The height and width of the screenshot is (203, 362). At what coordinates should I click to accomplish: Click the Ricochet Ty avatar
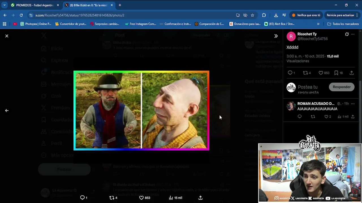(x=291, y=36)
